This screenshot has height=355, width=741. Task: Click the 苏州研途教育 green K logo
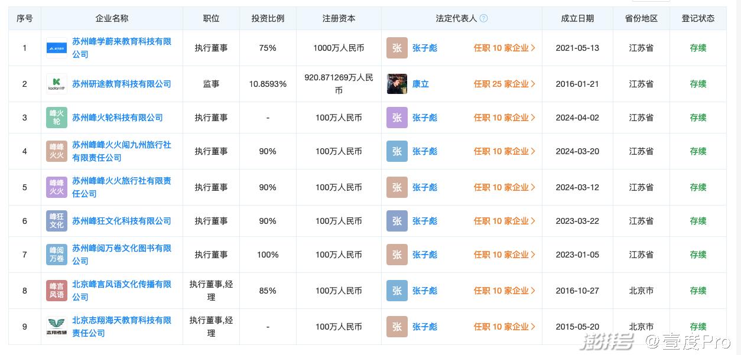click(57, 84)
